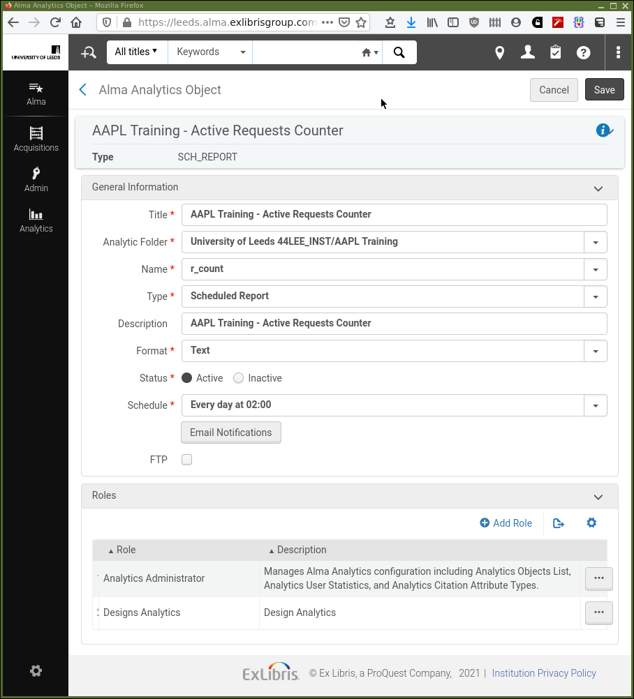Collapse Roles section
The width and height of the screenshot is (634, 699).
(598, 497)
